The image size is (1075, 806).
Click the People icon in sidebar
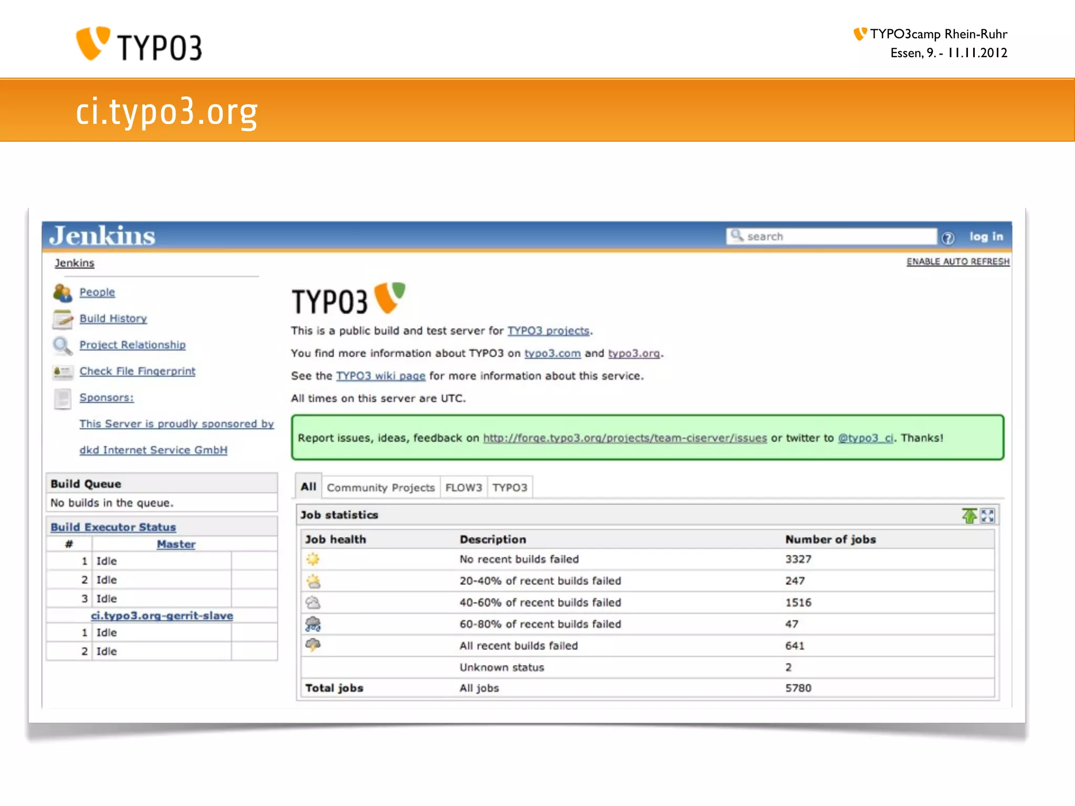point(62,293)
